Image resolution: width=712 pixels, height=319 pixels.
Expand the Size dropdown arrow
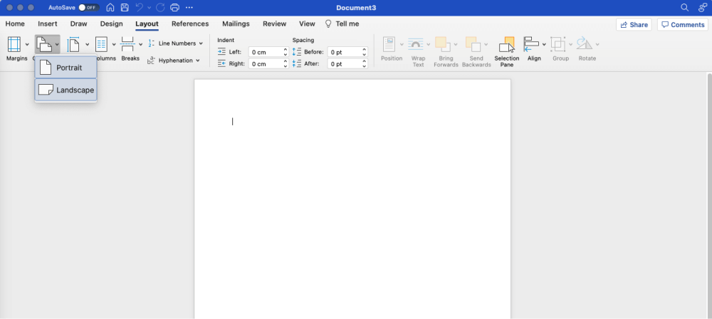[87, 45]
